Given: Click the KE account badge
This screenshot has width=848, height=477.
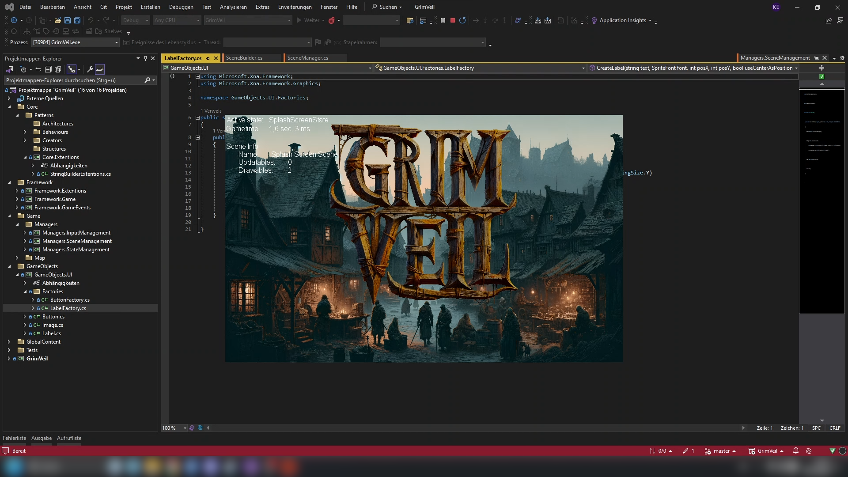Looking at the screenshot, I should [x=776, y=7].
